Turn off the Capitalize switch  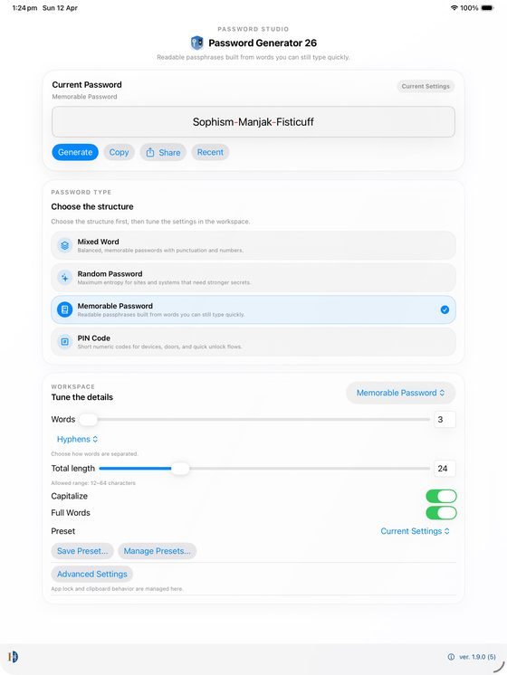click(441, 497)
